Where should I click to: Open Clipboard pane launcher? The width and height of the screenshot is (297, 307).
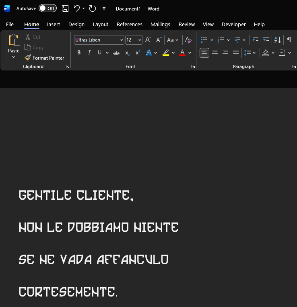[x=68, y=66]
